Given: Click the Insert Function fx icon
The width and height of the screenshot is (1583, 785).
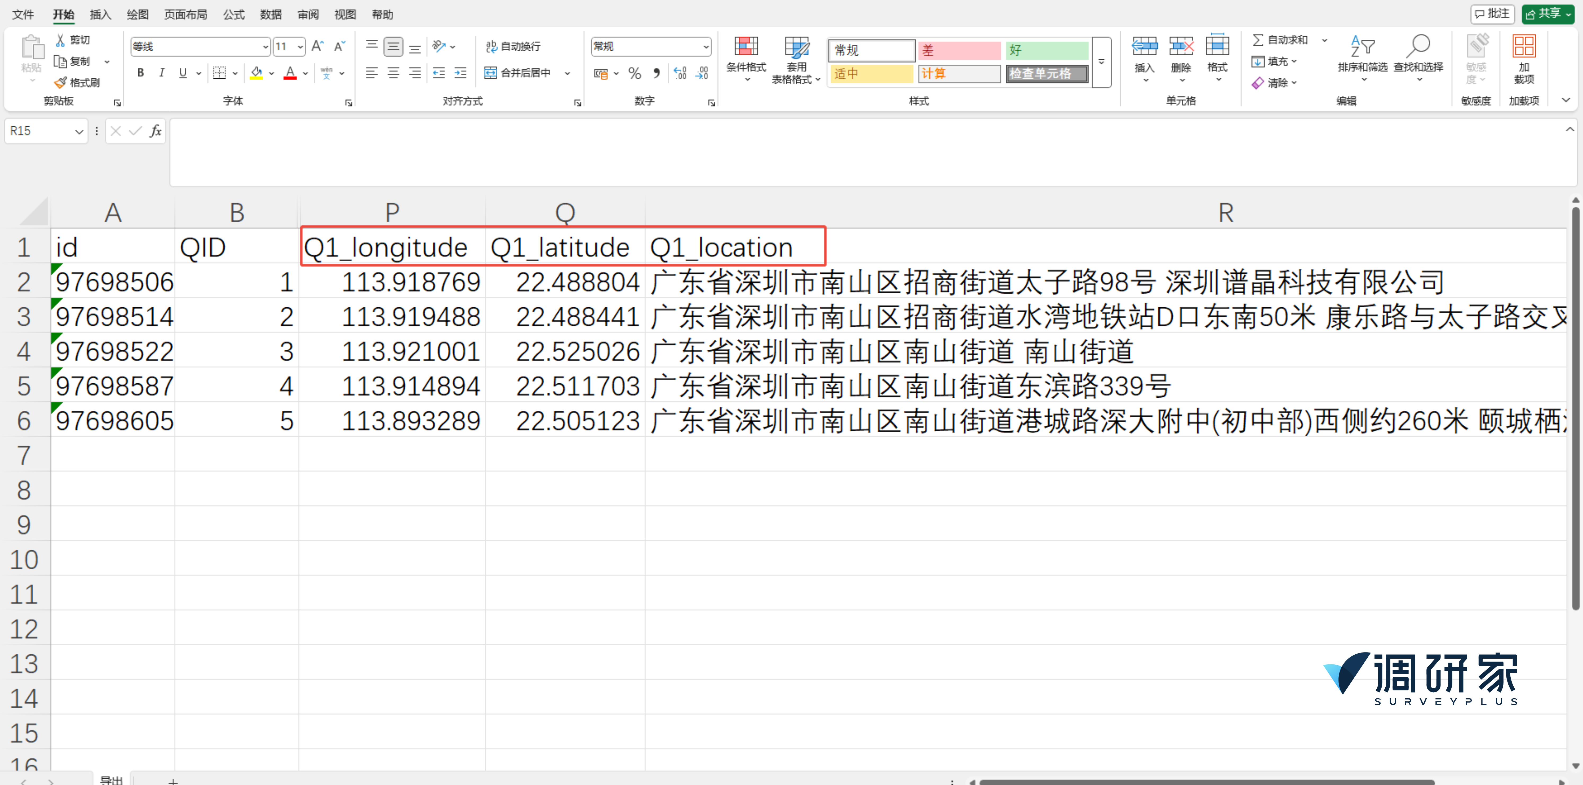Looking at the screenshot, I should point(156,131).
